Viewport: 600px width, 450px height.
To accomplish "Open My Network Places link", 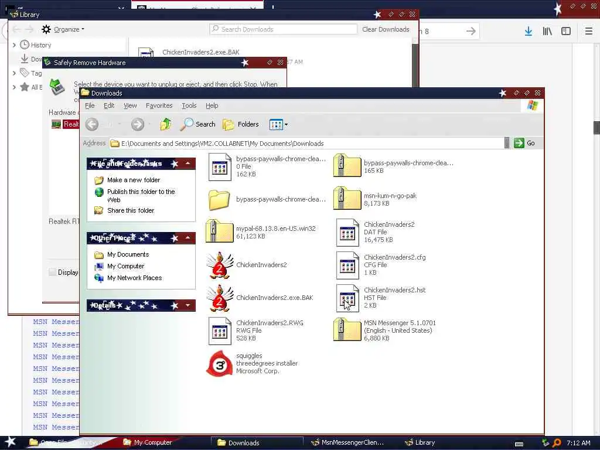I will click(x=134, y=278).
